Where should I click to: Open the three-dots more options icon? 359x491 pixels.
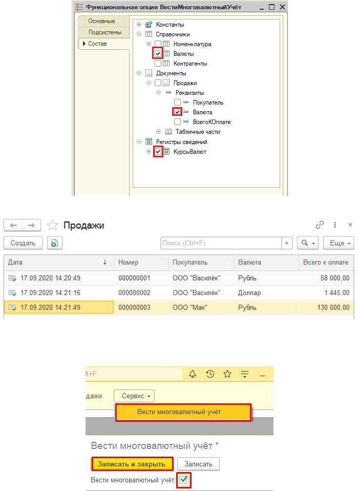pos(335,224)
